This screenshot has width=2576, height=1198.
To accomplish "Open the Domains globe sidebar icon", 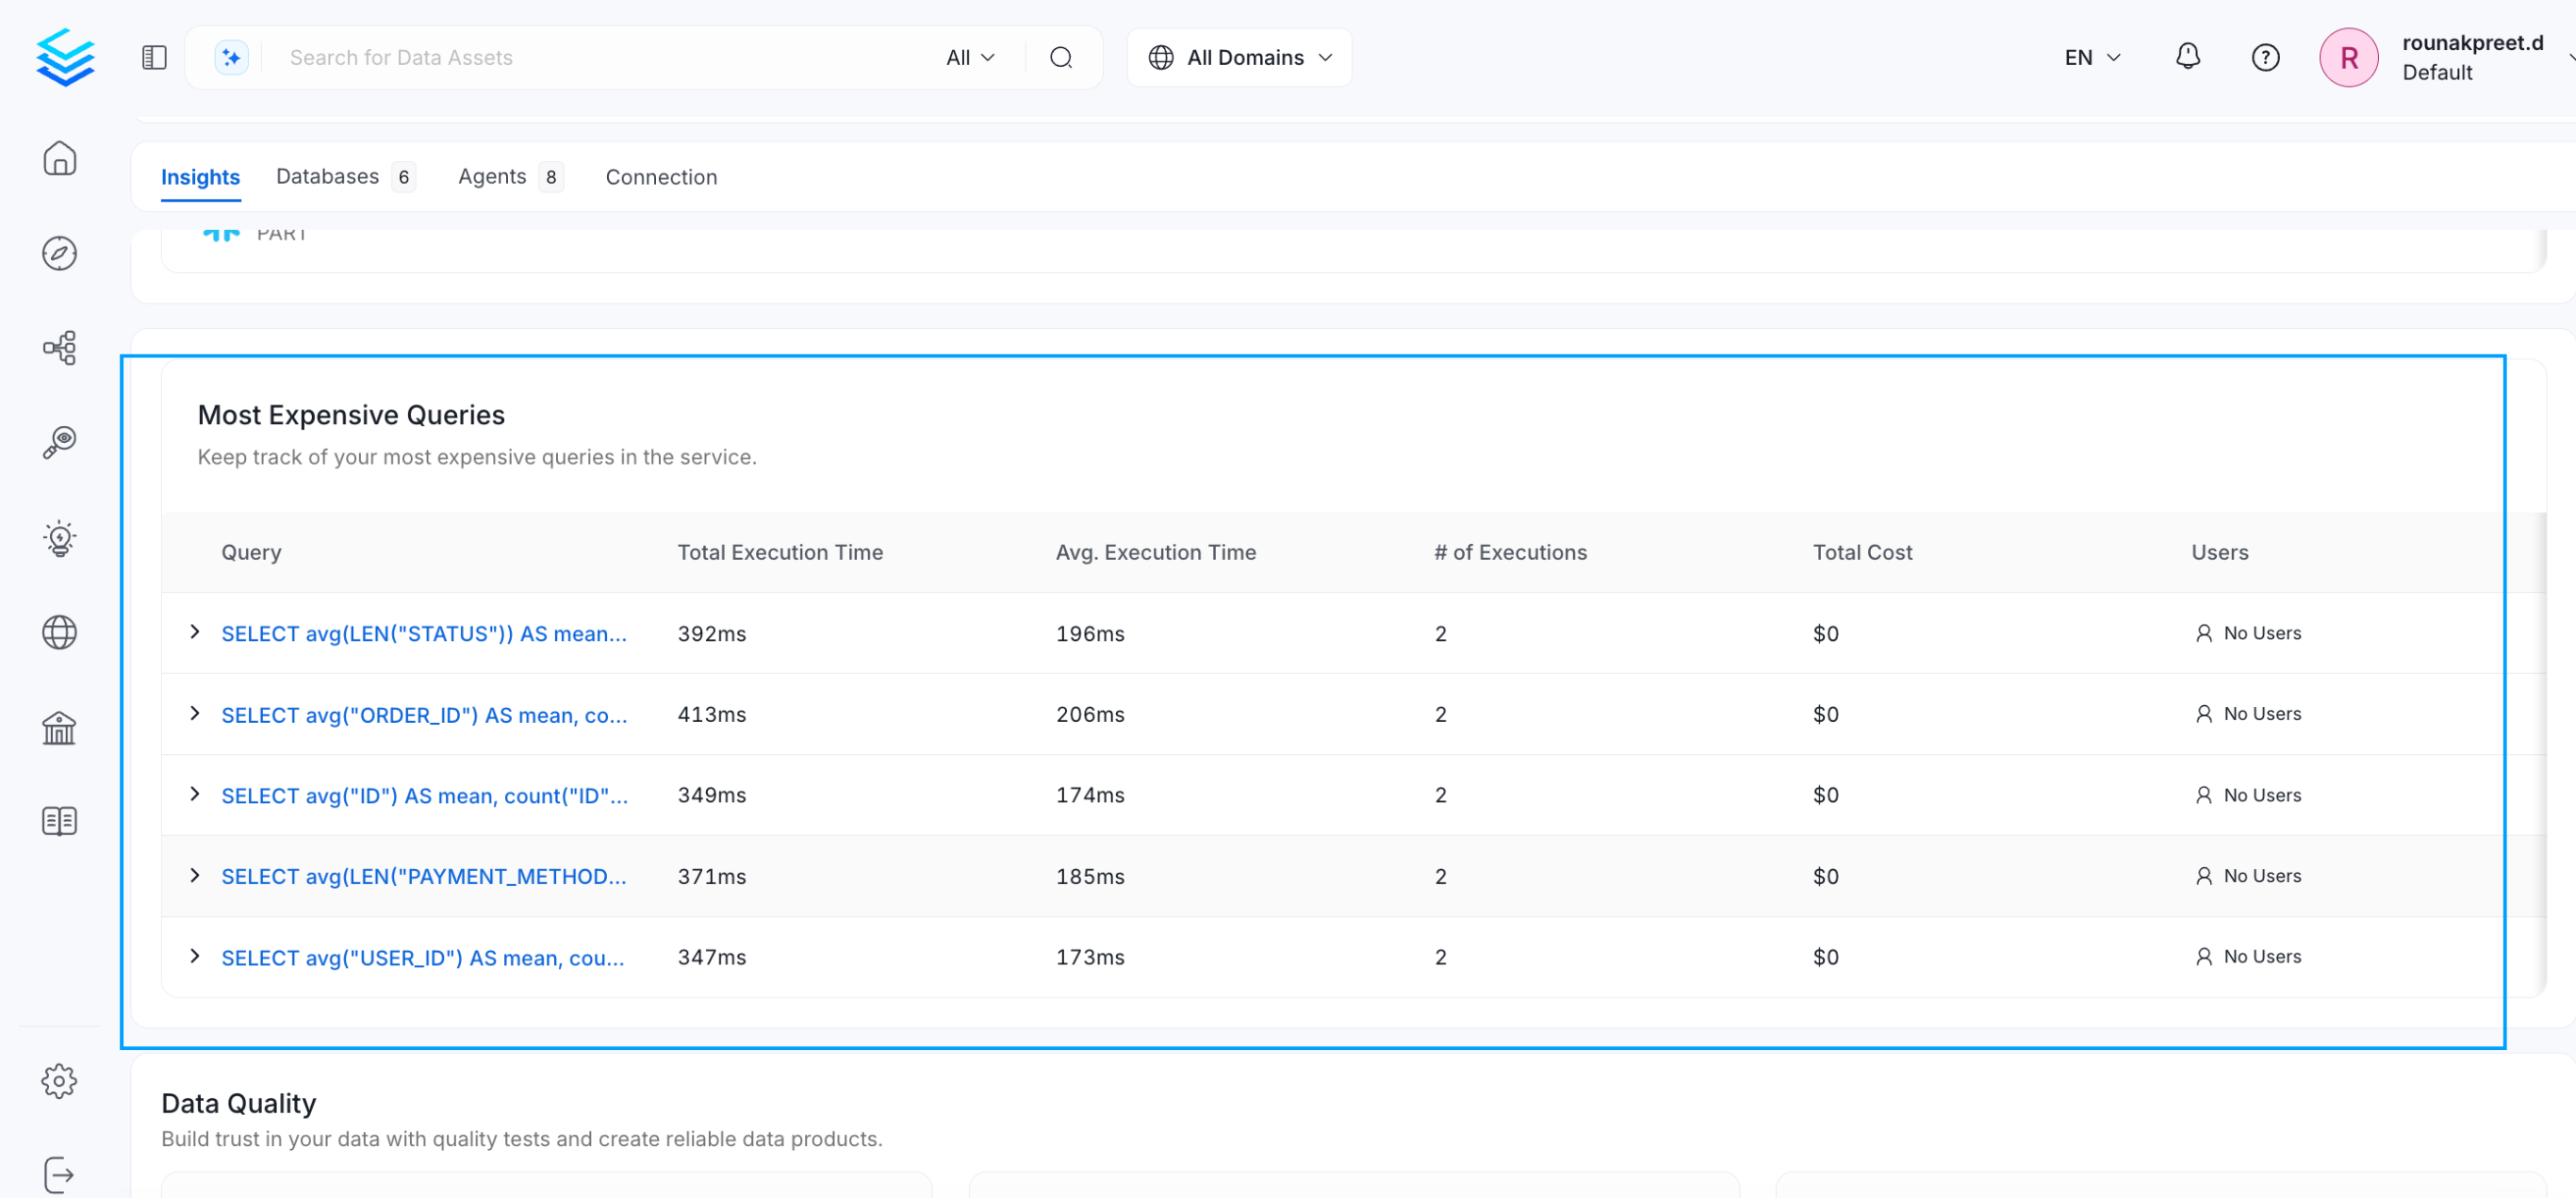I will [x=60, y=632].
